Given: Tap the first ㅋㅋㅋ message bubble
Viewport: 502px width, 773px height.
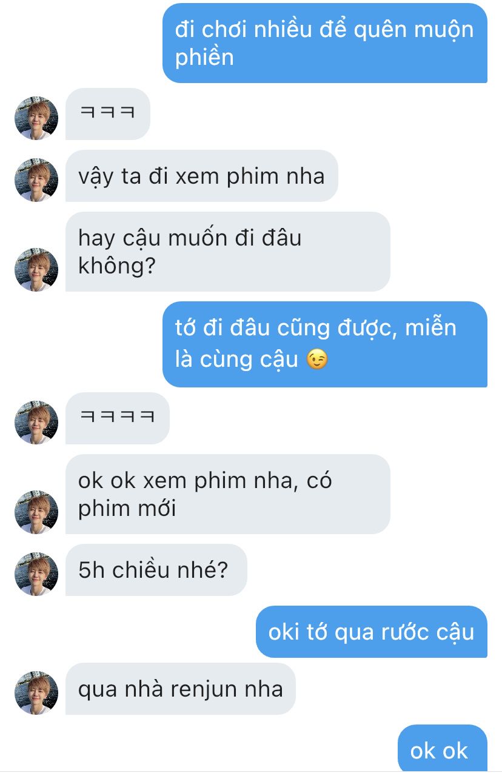Looking at the screenshot, I should click(108, 114).
